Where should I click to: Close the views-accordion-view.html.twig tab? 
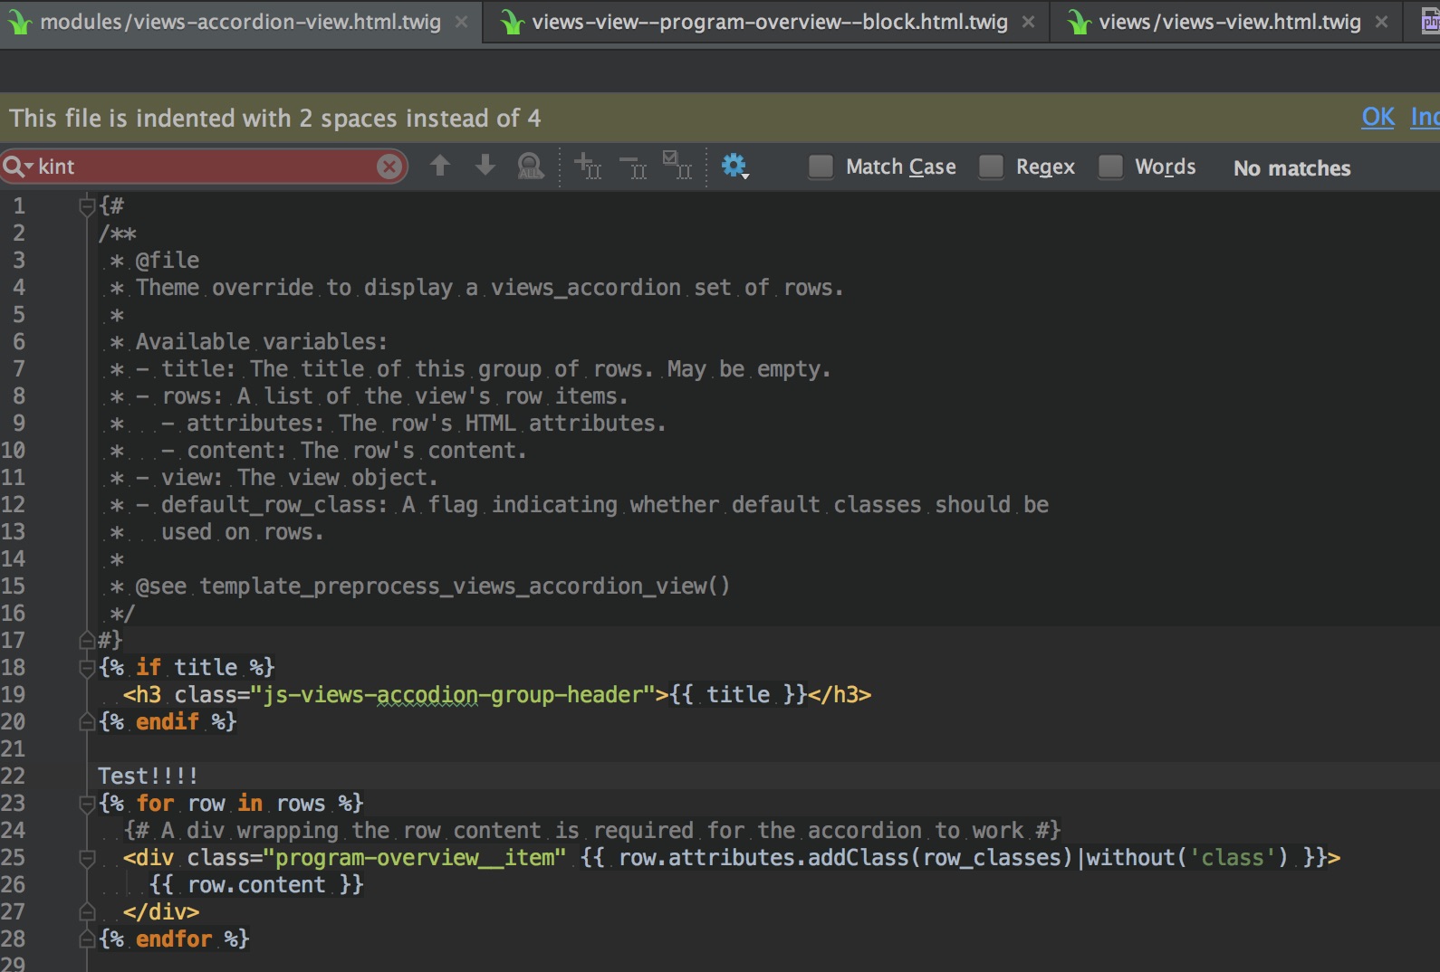pyautogui.click(x=462, y=22)
